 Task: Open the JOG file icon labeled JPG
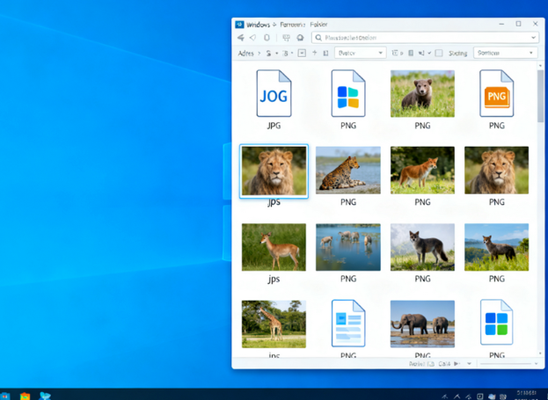[x=274, y=93]
